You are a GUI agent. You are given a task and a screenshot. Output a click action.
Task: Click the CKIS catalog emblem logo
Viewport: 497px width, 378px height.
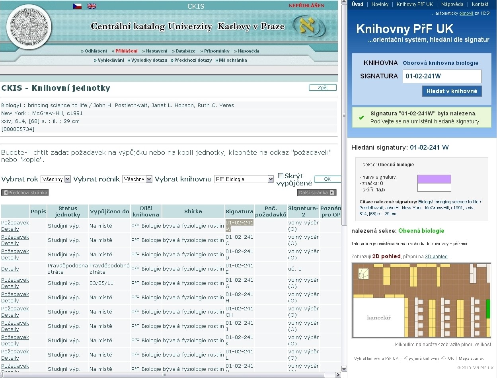coord(309,27)
